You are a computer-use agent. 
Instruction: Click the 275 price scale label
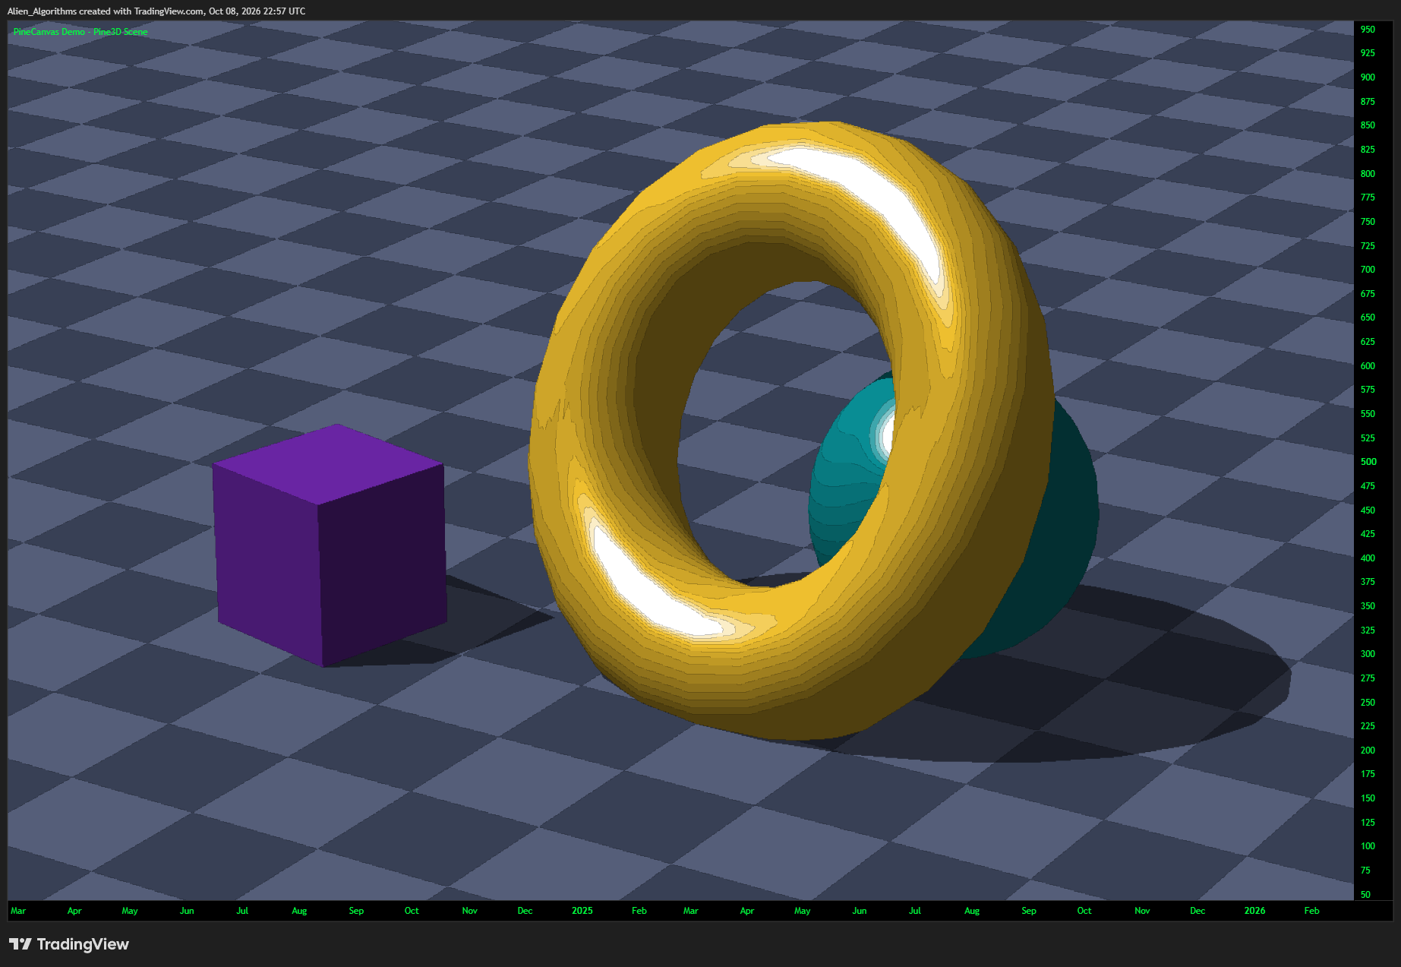(1368, 678)
